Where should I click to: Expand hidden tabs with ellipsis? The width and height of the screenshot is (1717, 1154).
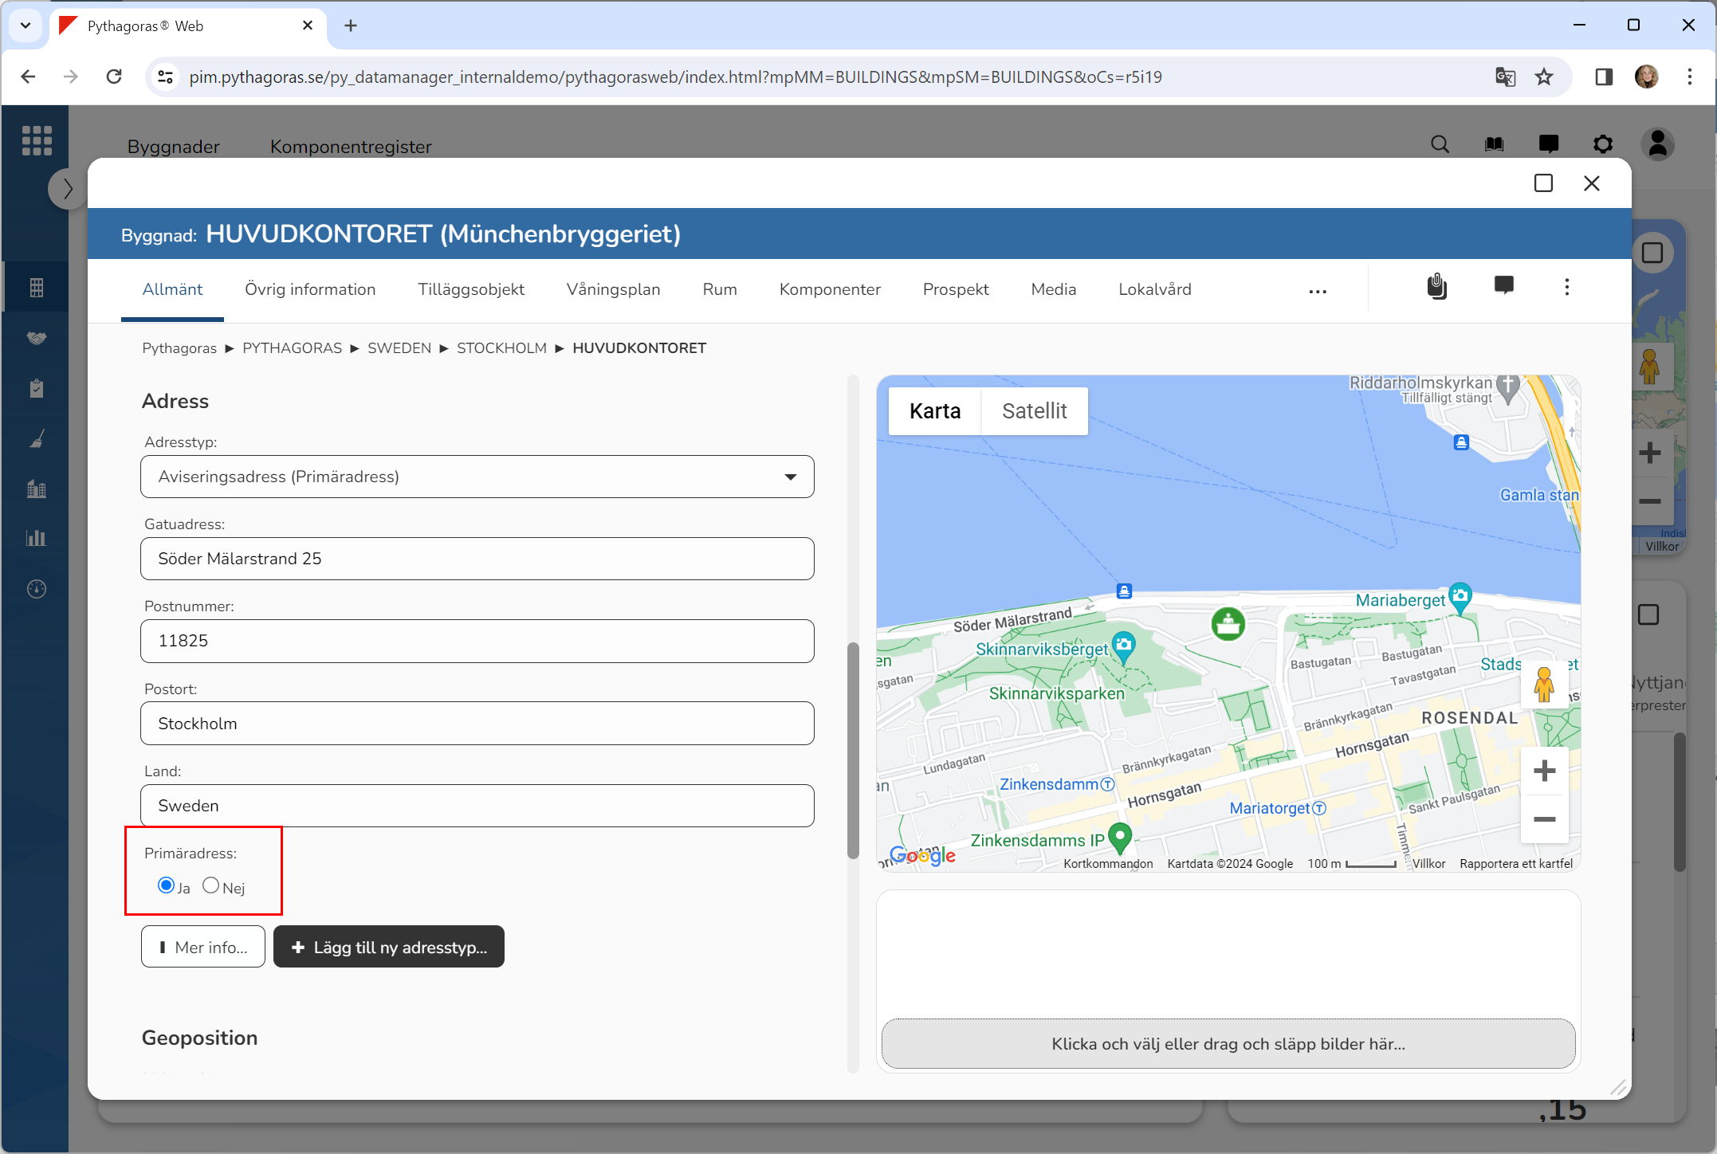coord(1318,291)
